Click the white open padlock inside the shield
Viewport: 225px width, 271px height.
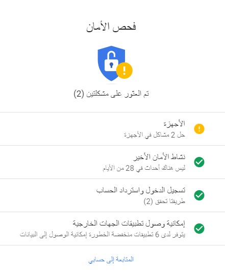pos(111,61)
